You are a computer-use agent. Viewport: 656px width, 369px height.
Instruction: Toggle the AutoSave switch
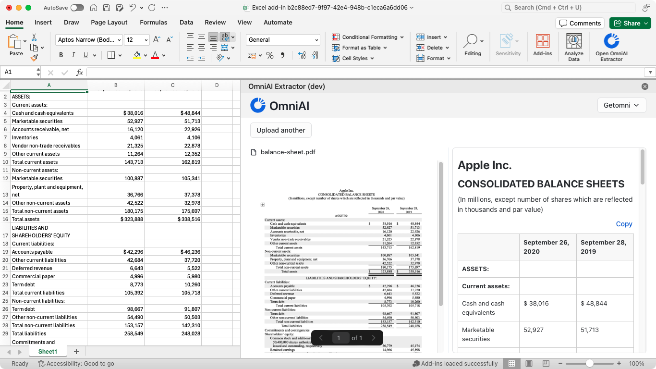click(x=77, y=8)
